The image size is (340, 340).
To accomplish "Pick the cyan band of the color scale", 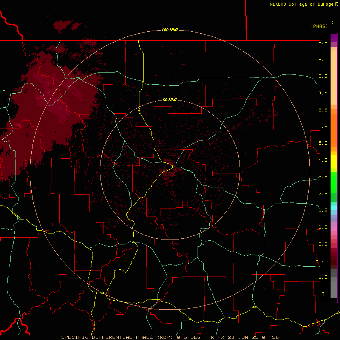I will [334, 208].
